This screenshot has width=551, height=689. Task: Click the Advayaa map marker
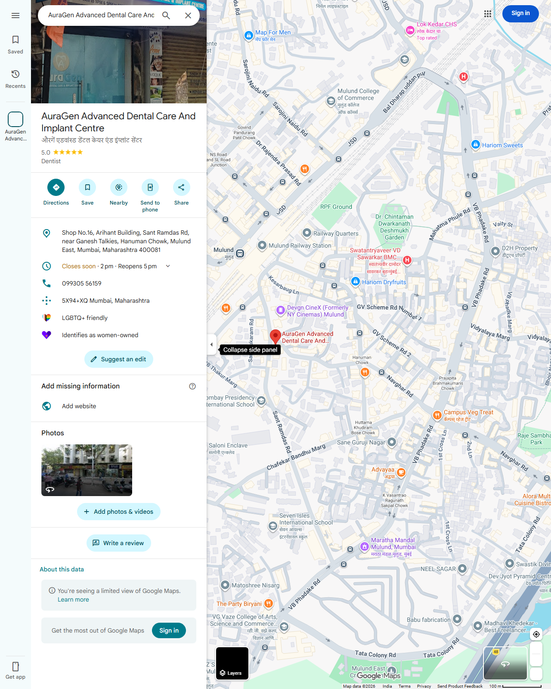point(401,472)
